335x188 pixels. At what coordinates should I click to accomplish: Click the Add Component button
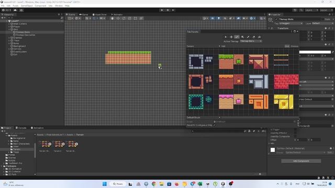pyautogui.click(x=301, y=161)
